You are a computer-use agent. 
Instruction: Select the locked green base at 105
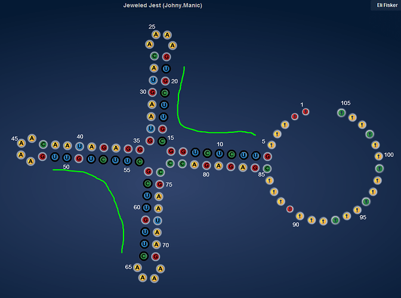341,112
